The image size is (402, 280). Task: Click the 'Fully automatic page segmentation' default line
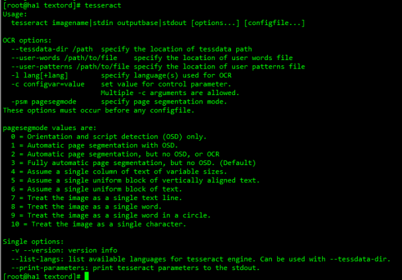(x=133, y=162)
